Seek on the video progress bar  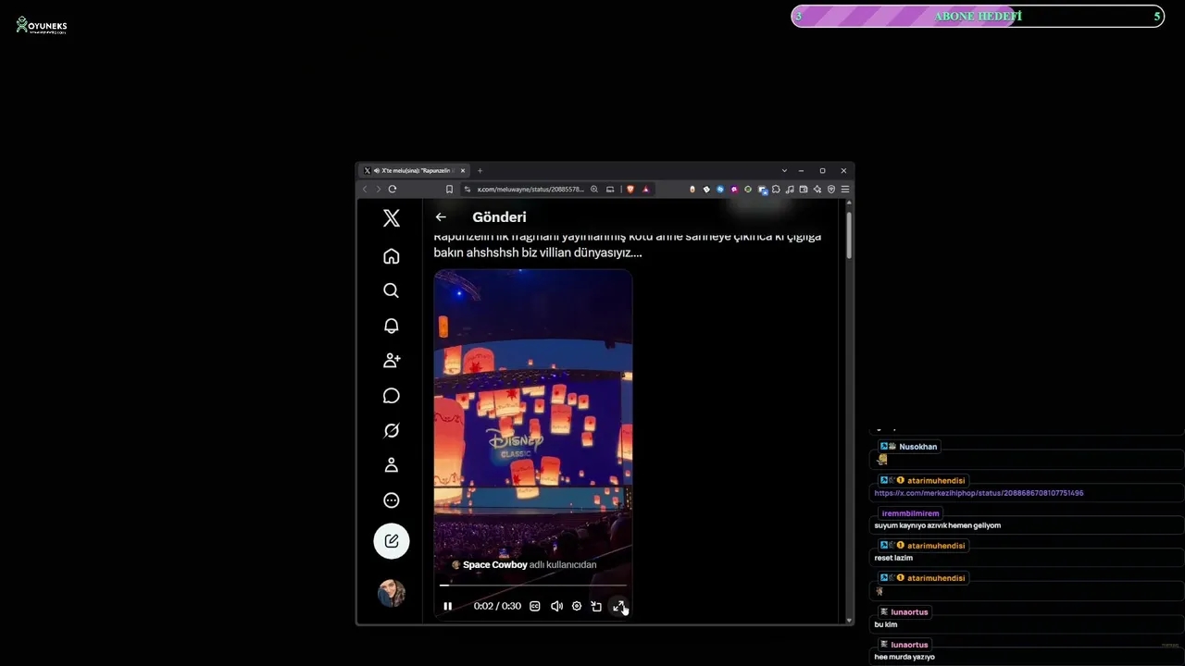click(533, 586)
